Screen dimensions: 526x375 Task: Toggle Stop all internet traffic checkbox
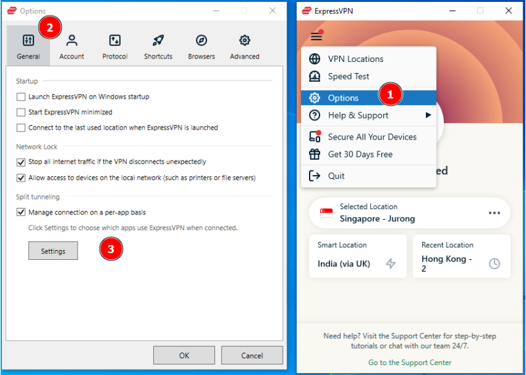(x=22, y=162)
